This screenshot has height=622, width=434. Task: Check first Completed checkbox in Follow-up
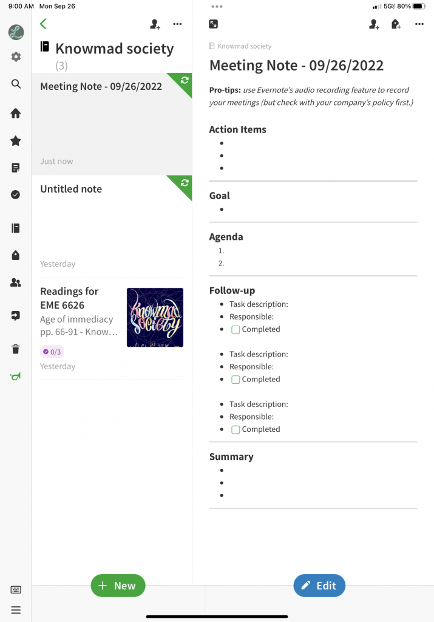(236, 330)
